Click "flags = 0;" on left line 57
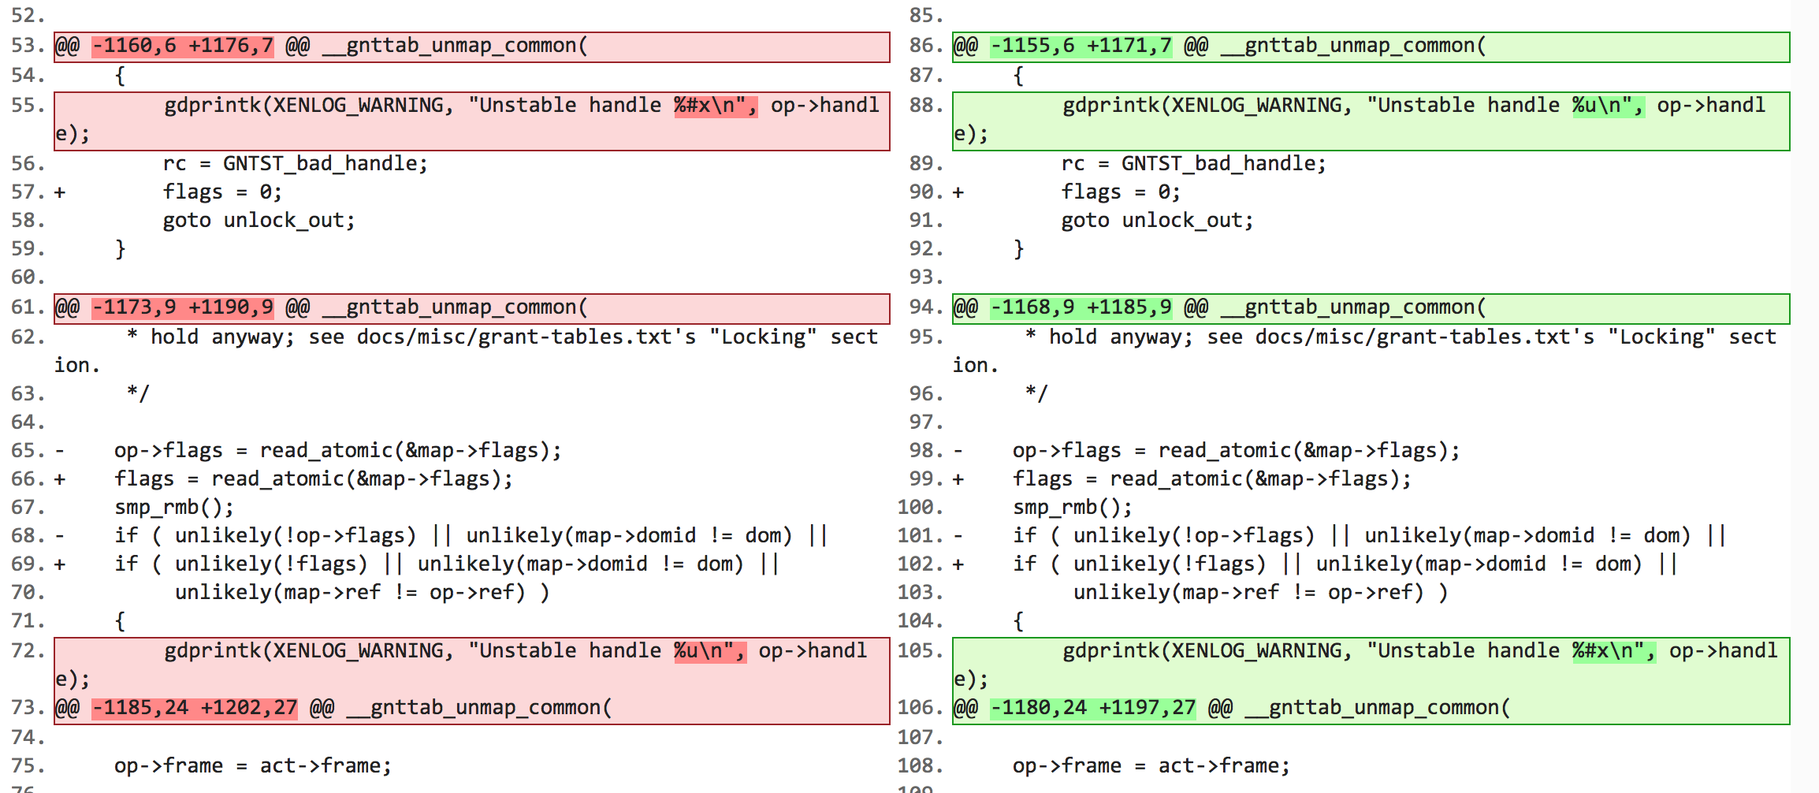This screenshot has height=793, width=1819. coord(222,192)
